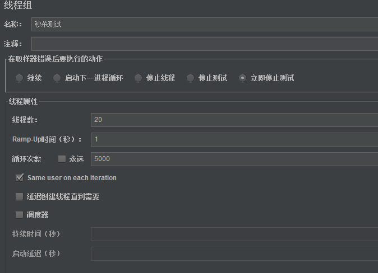The height and width of the screenshot is (273, 378).
Task: Click the 名称 field containing 秒杀测试
Action: 205,24
